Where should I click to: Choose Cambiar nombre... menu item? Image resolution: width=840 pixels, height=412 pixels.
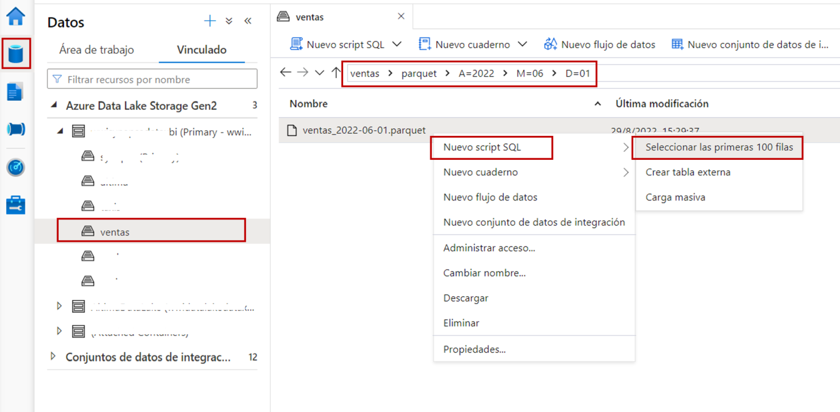[x=534, y=273]
